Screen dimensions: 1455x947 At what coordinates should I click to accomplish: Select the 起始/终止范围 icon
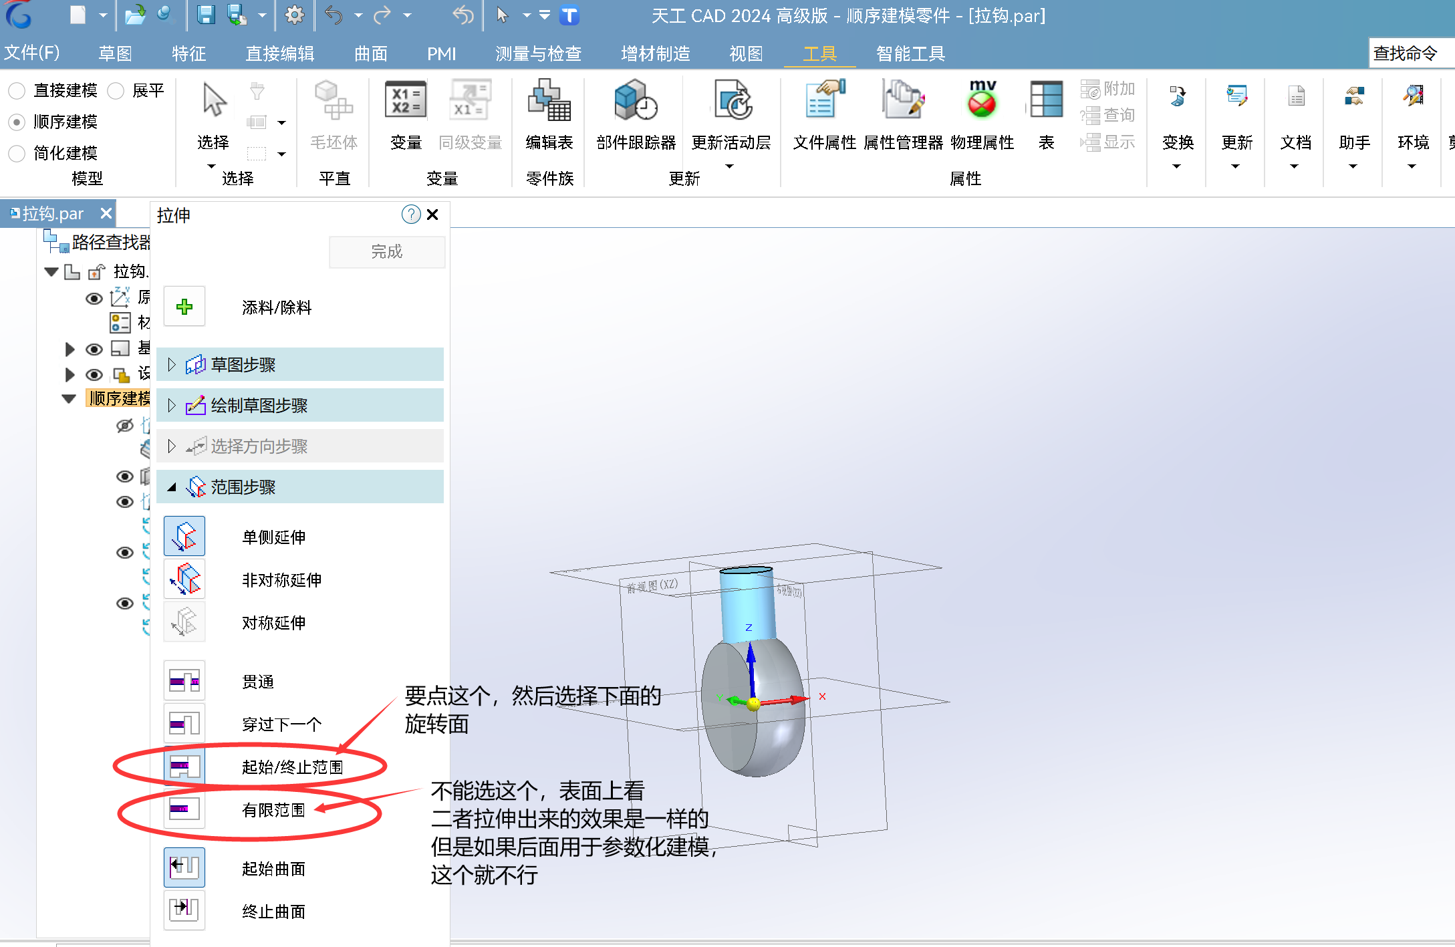point(184,767)
